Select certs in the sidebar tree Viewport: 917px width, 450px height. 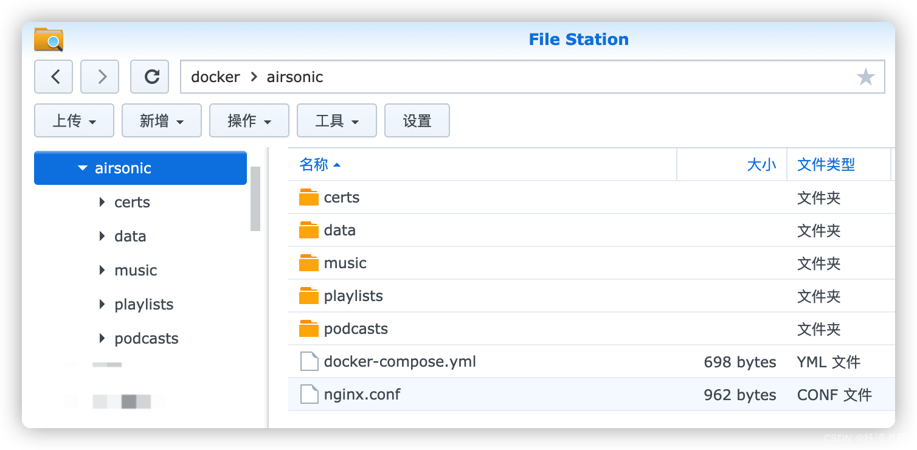tap(132, 202)
